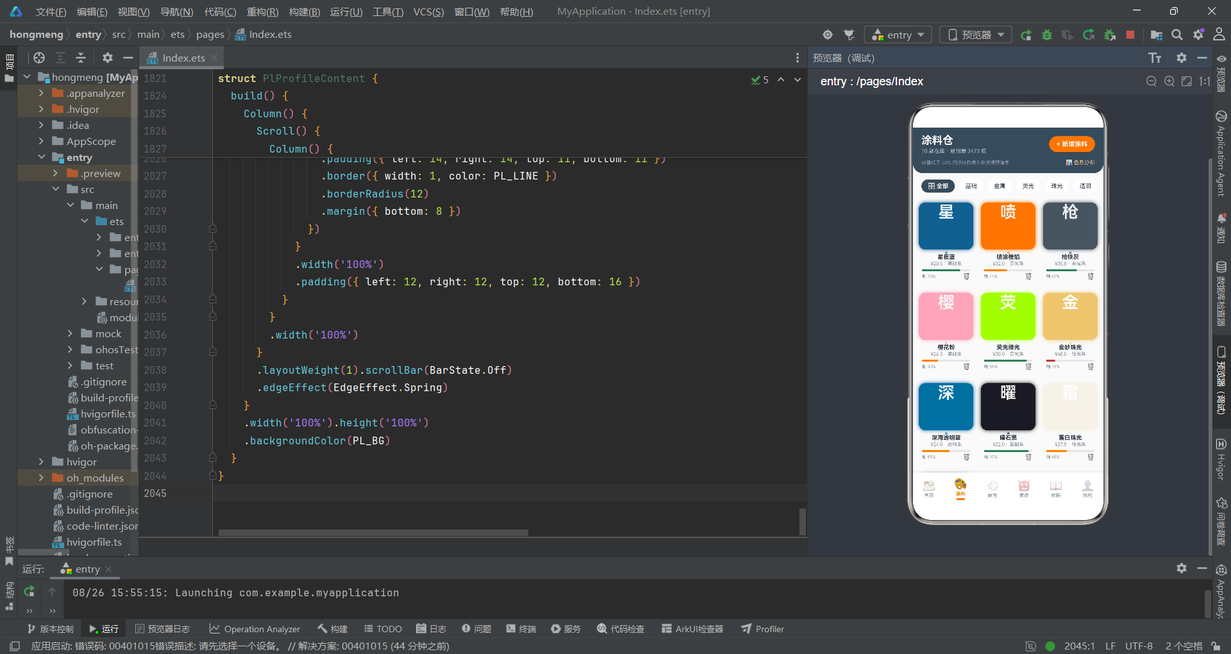This screenshot has height=654, width=1231.
Task: Open run panel settings gear
Action: click(1182, 568)
